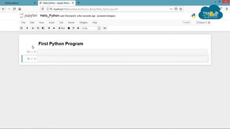This screenshot has width=230, height=129.
Task: Copy selected cells icon
Action: pyautogui.click(x=38, y=28)
